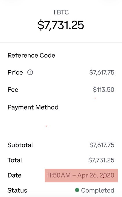The height and width of the screenshot is (197, 122).
Task: Select the $7,617.75 price value
Action: click(x=102, y=72)
